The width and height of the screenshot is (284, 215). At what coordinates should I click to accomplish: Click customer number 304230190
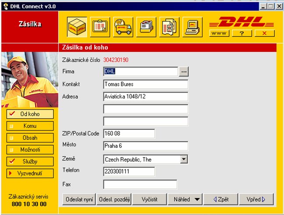click(x=116, y=60)
